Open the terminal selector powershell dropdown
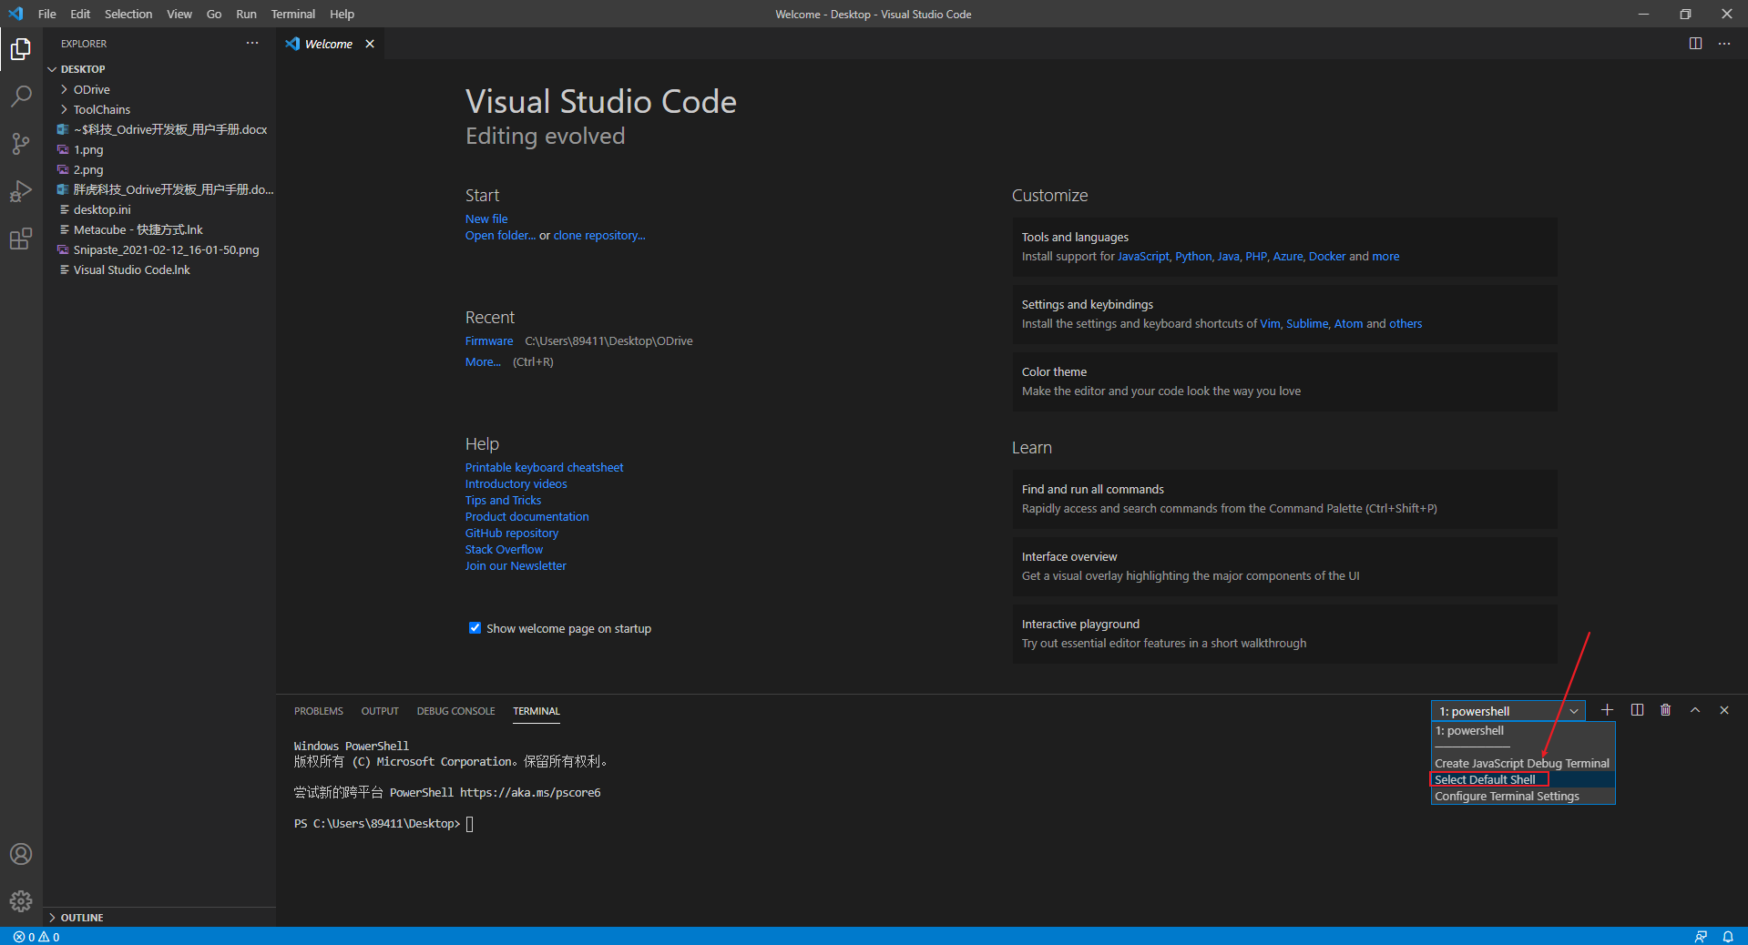 point(1508,711)
